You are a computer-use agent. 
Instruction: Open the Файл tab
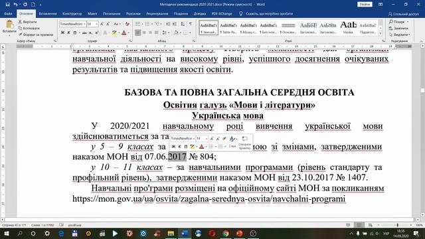coord(8,13)
